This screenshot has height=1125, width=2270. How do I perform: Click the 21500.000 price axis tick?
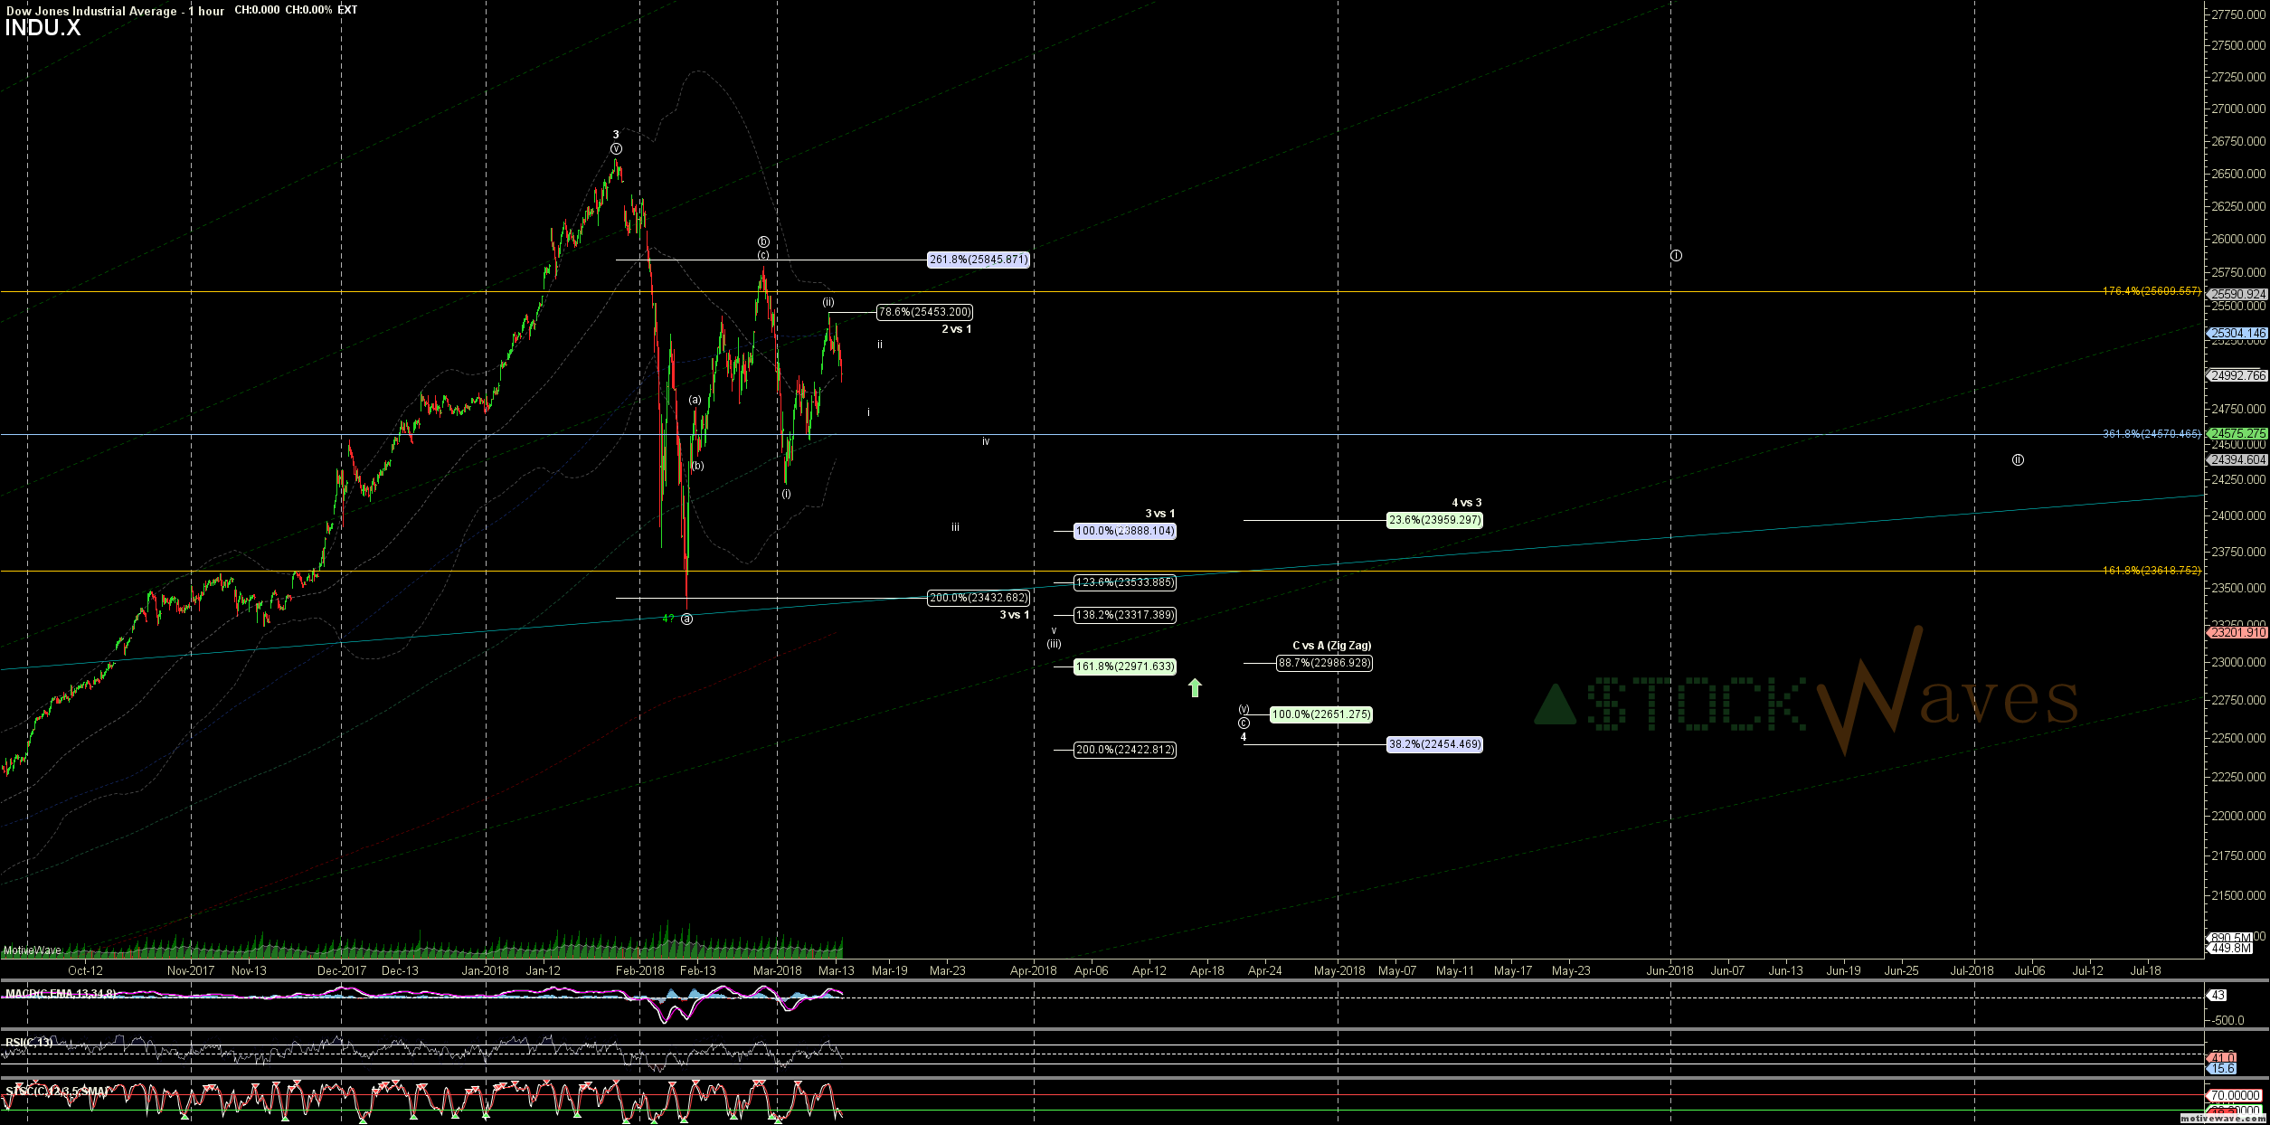(x=2237, y=895)
